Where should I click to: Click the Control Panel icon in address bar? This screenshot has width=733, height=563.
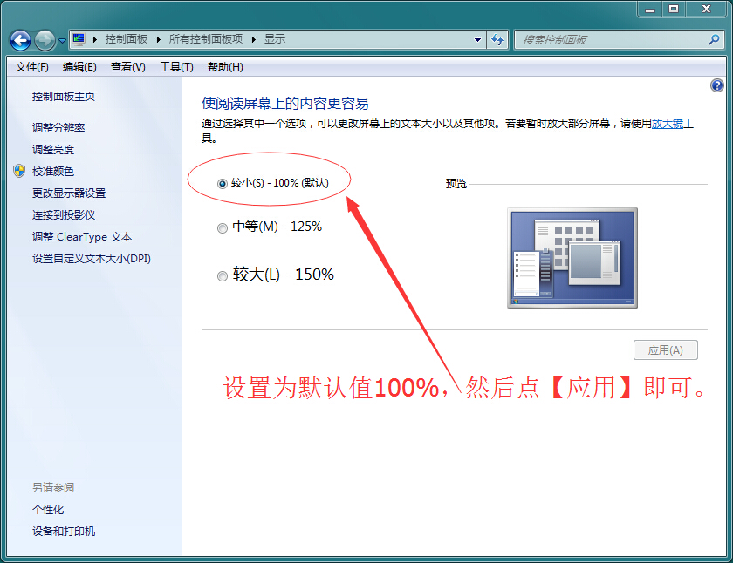[79, 39]
